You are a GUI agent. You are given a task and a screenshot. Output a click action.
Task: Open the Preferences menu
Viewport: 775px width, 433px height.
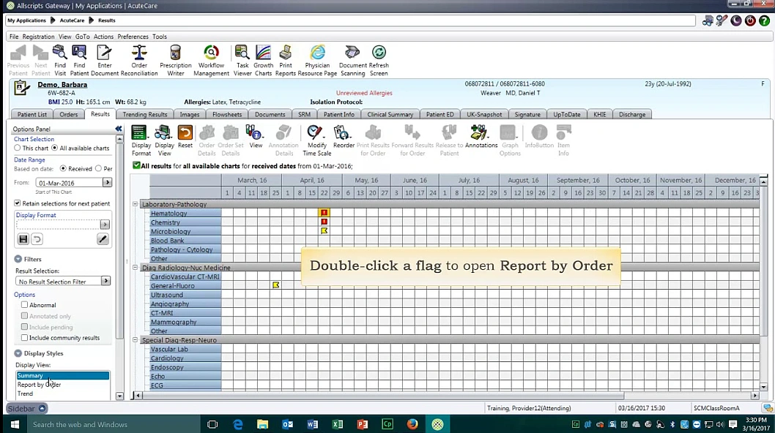pyautogui.click(x=133, y=37)
